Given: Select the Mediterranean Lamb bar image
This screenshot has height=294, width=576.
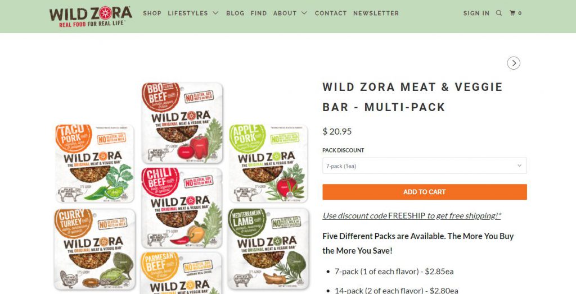Looking at the screenshot, I should coord(268,249).
